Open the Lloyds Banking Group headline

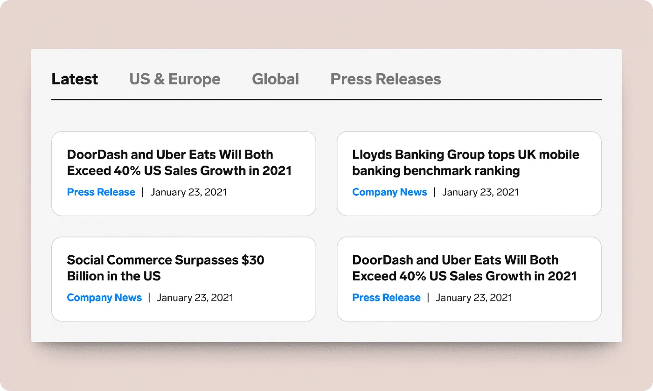pyautogui.click(x=465, y=162)
